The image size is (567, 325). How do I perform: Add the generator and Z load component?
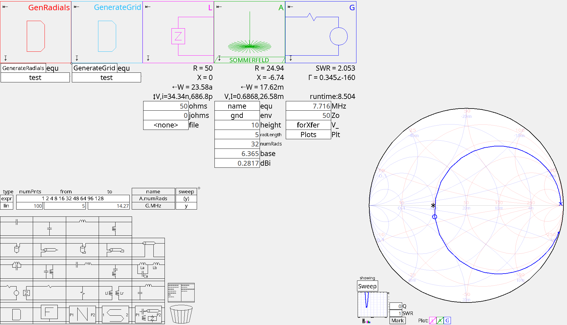click(17, 290)
